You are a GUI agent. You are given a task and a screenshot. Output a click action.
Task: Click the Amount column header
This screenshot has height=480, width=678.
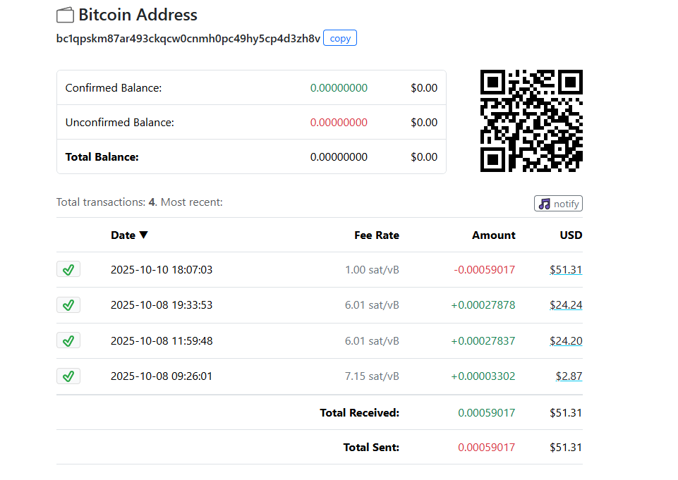point(493,235)
